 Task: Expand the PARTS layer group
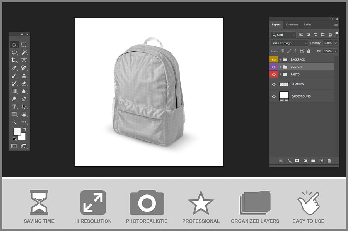[280, 74]
